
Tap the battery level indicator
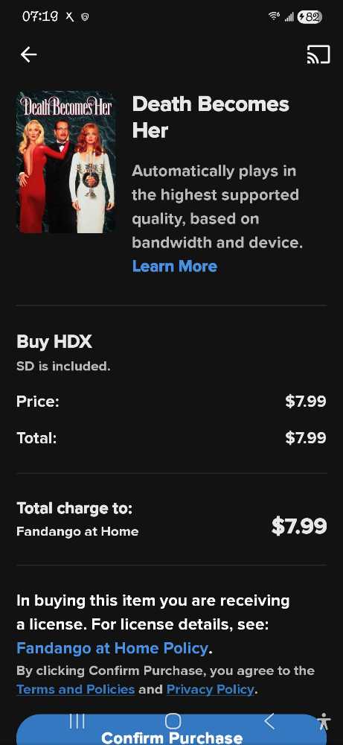click(x=310, y=17)
